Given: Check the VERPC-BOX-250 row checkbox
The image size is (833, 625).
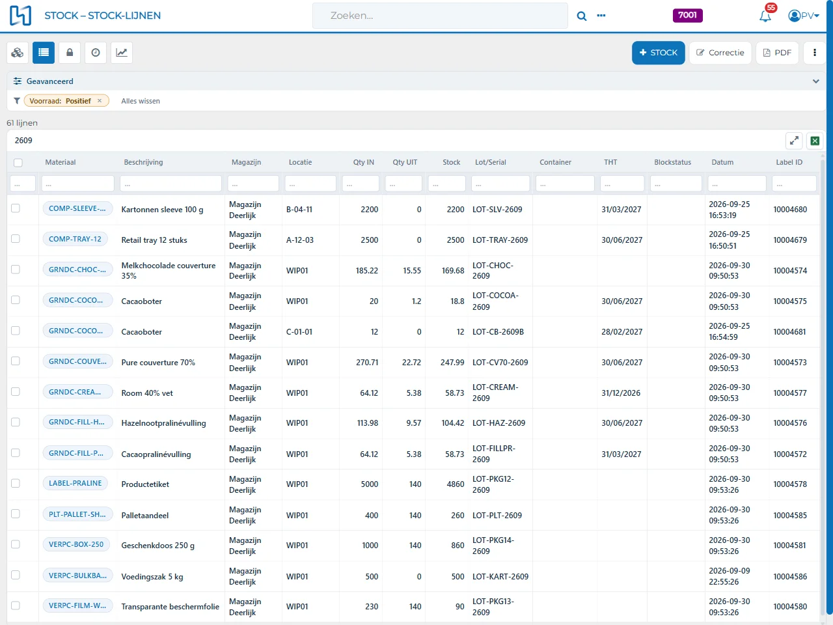Looking at the screenshot, I should pos(16,544).
